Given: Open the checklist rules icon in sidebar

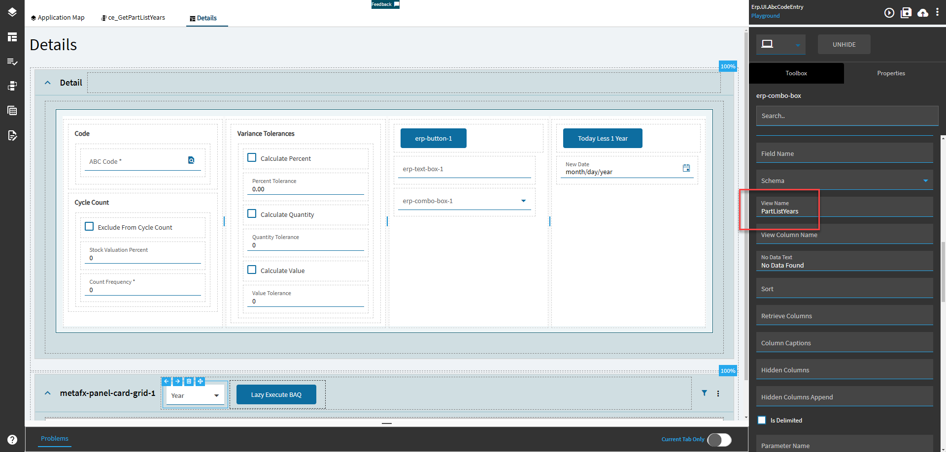Looking at the screenshot, I should pyautogui.click(x=12, y=61).
